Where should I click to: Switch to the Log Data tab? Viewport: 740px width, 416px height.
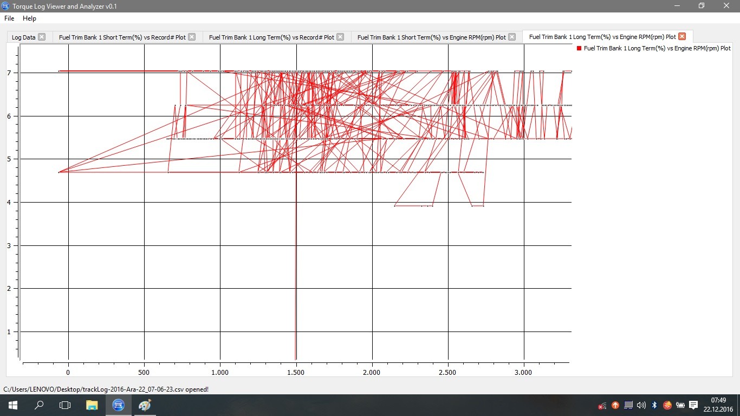tap(23, 37)
